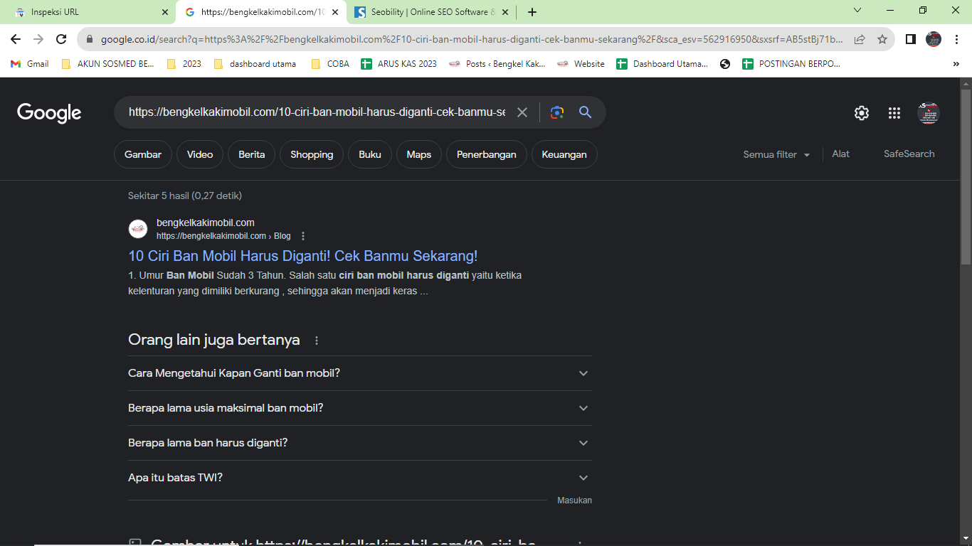
Task: Open the '2023' bookmark folder
Action: 184,64
